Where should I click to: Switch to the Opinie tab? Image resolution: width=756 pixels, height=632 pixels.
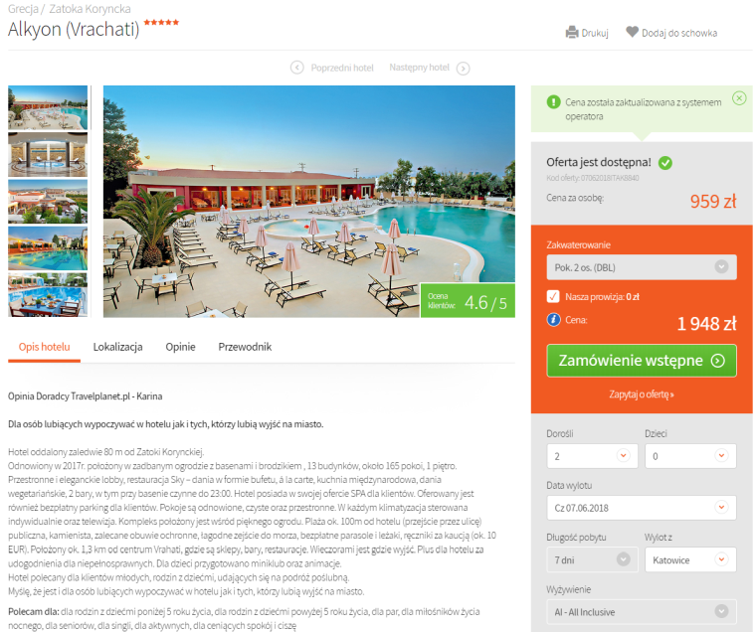tap(180, 347)
